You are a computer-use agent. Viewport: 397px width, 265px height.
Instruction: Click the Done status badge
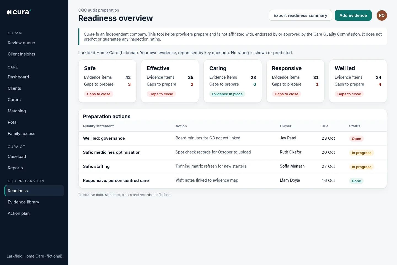(356, 181)
